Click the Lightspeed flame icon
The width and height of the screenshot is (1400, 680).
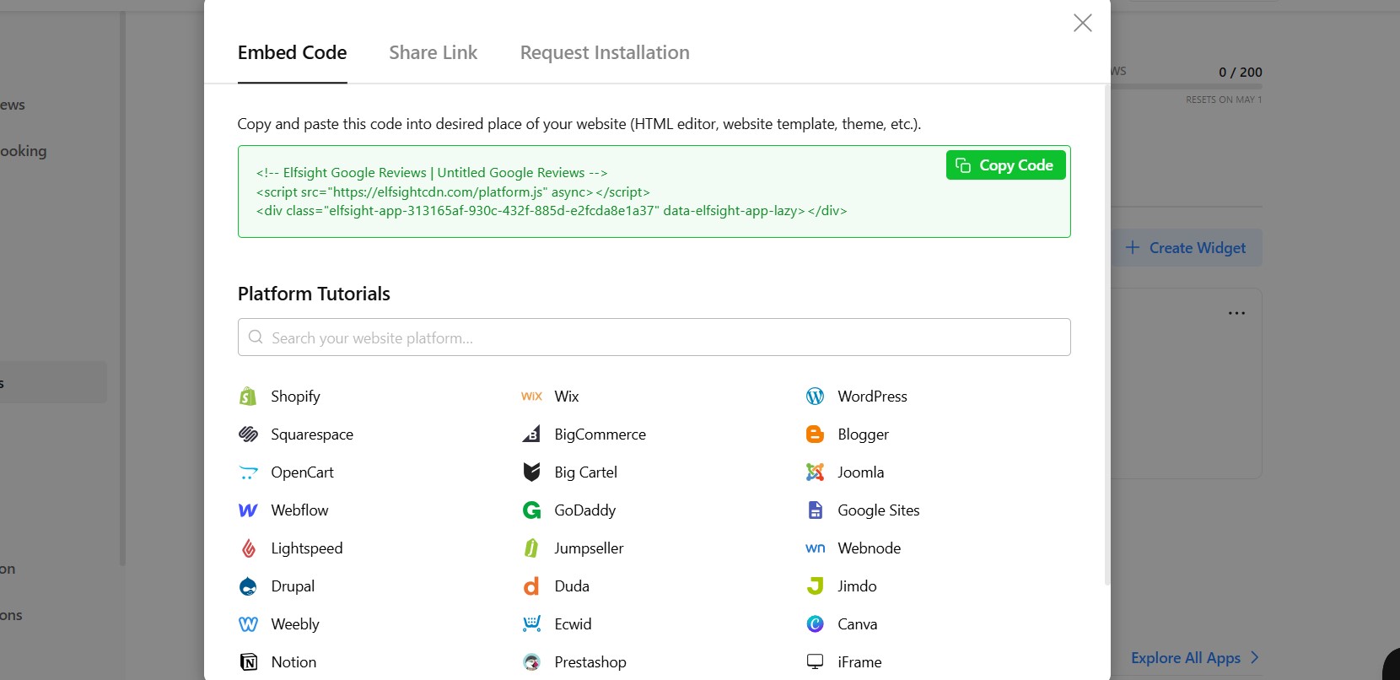click(248, 548)
